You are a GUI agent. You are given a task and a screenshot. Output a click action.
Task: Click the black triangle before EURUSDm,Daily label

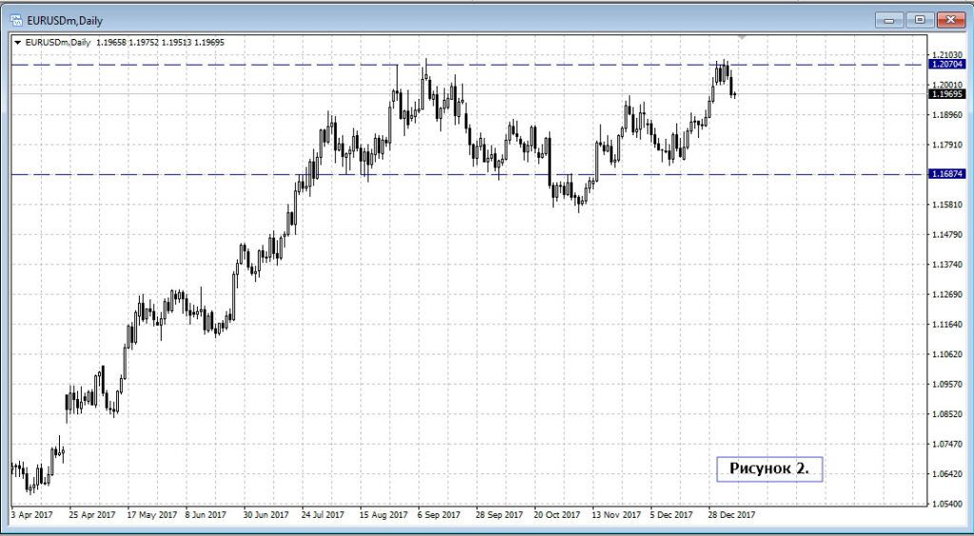[x=18, y=42]
